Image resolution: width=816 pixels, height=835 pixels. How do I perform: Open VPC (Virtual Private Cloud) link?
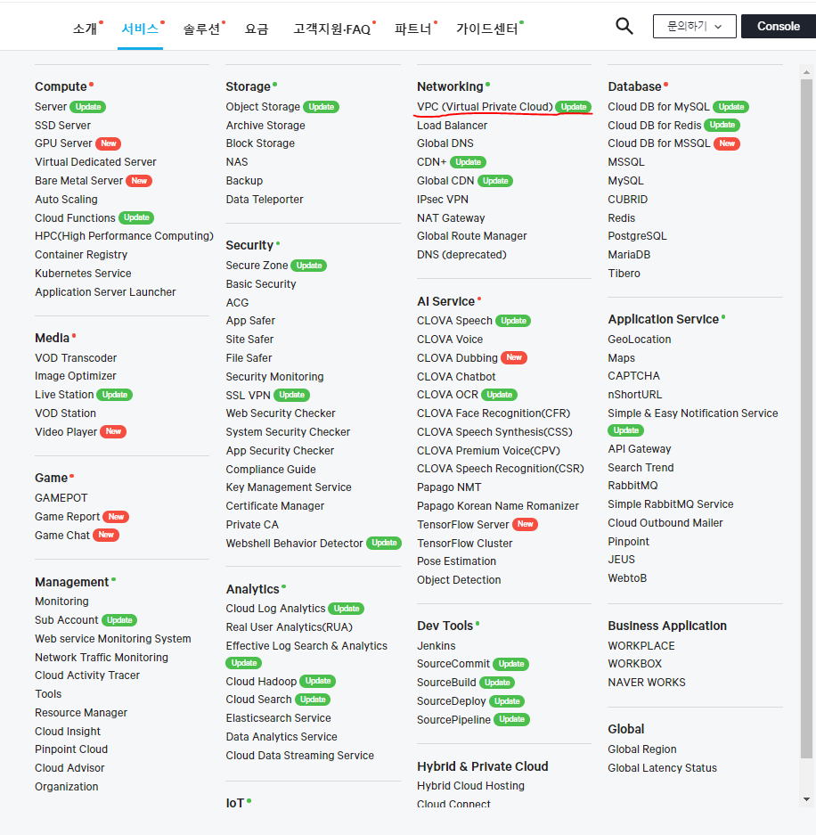coord(485,107)
